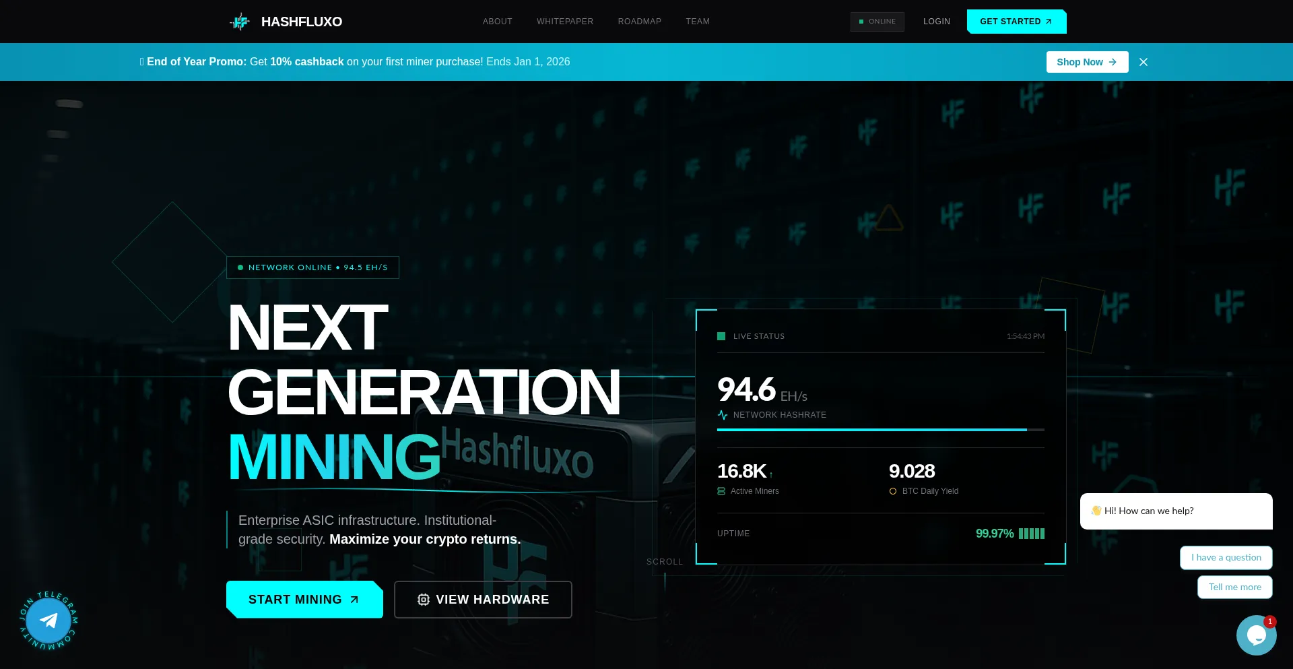Click the gear icon on View Hardware
The width and height of the screenshot is (1293, 669).
[423, 600]
